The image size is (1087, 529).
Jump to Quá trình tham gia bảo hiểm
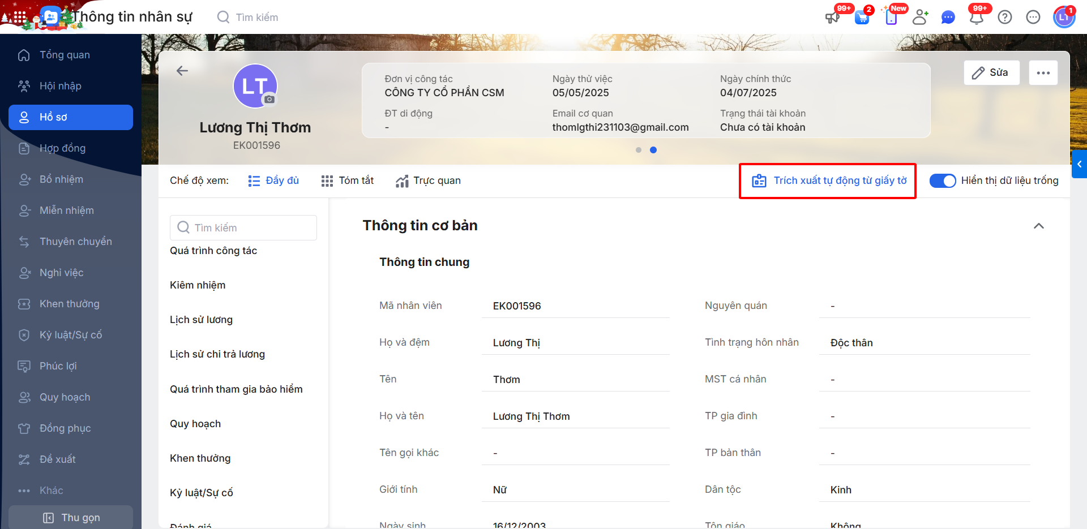coord(236,389)
